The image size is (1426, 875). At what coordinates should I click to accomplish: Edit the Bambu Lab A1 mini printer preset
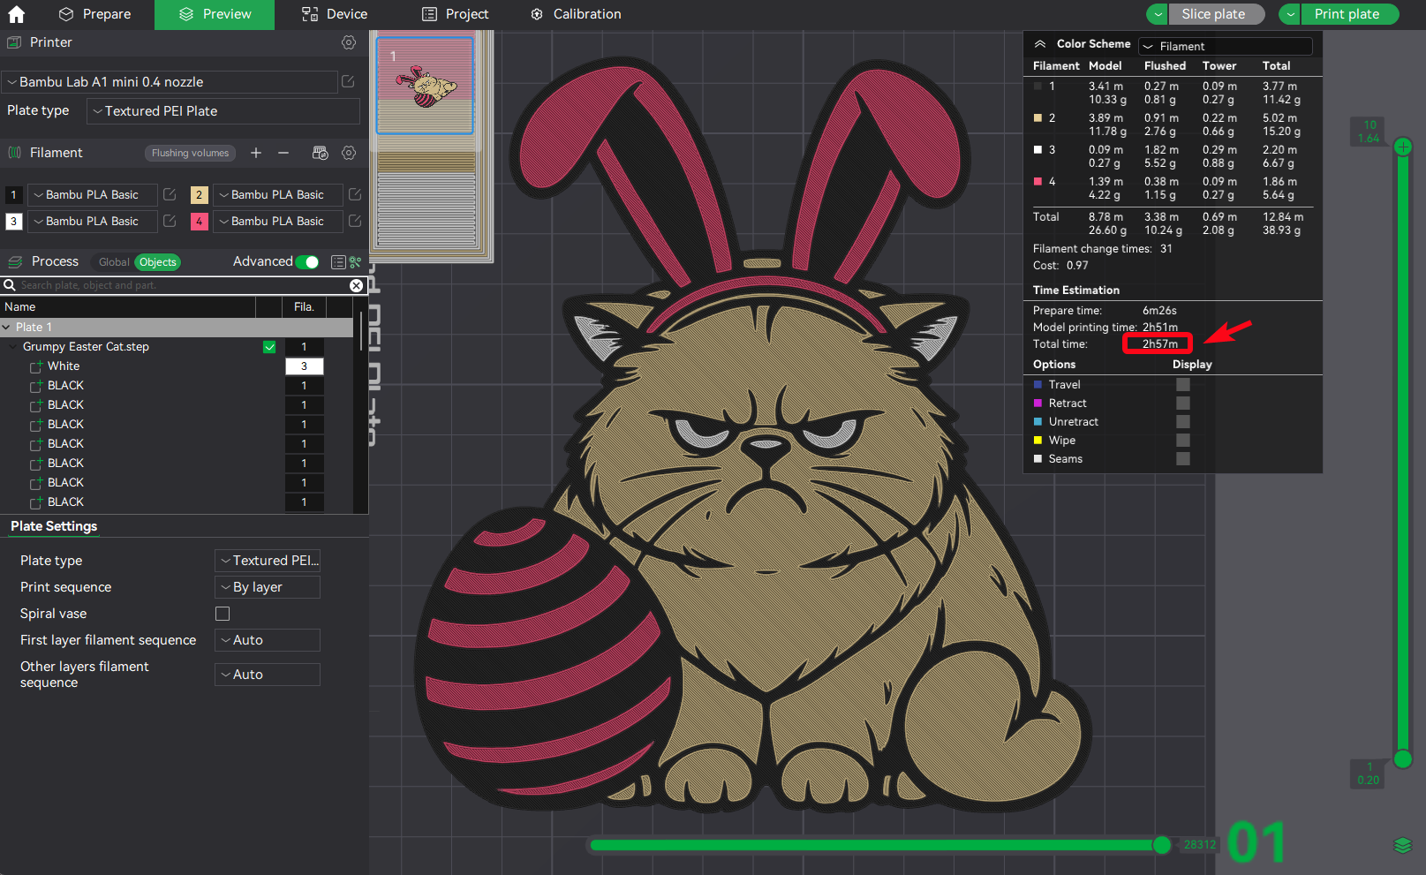coord(348,81)
